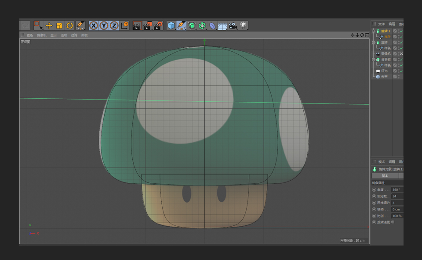The image size is (422, 260).
Task: Choose the Rotate tool
Action: pyautogui.click(x=69, y=26)
